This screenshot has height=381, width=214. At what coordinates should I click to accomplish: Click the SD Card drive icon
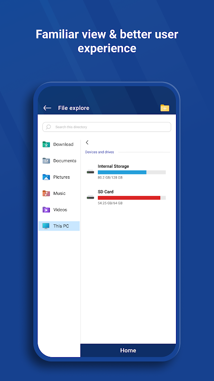pyautogui.click(x=90, y=198)
